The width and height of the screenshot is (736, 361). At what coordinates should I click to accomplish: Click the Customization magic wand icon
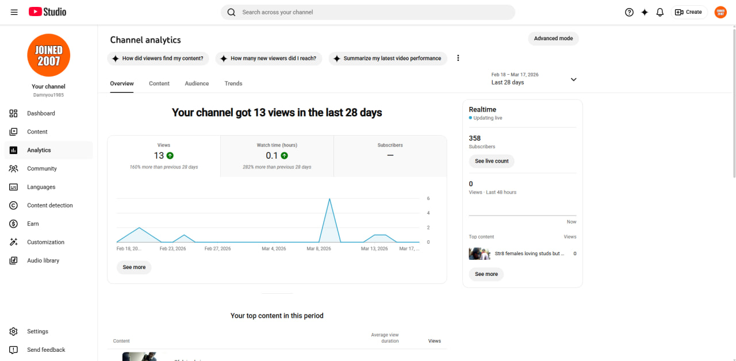pyautogui.click(x=14, y=242)
